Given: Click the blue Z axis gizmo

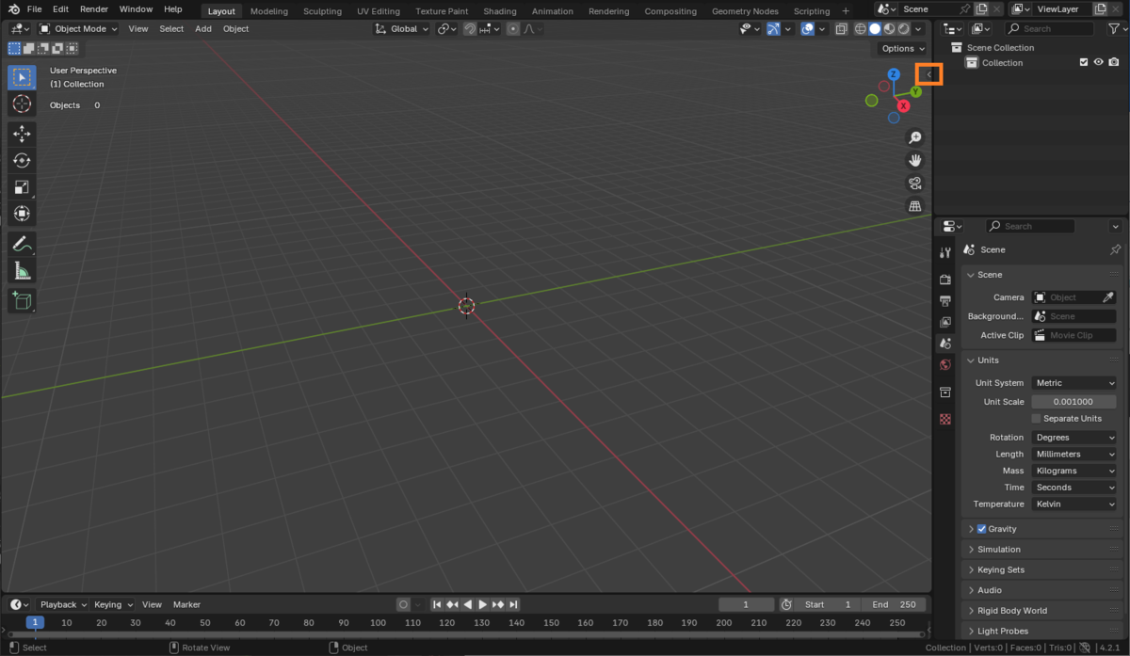Looking at the screenshot, I should (894, 74).
